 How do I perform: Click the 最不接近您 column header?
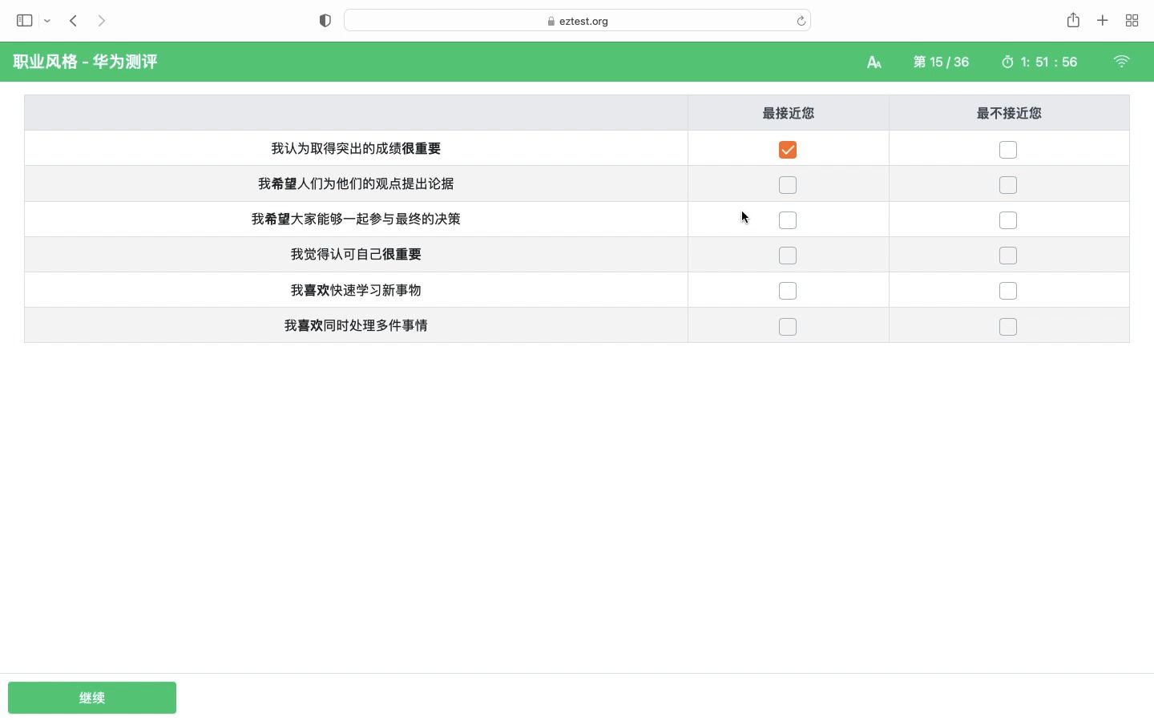(x=1009, y=113)
